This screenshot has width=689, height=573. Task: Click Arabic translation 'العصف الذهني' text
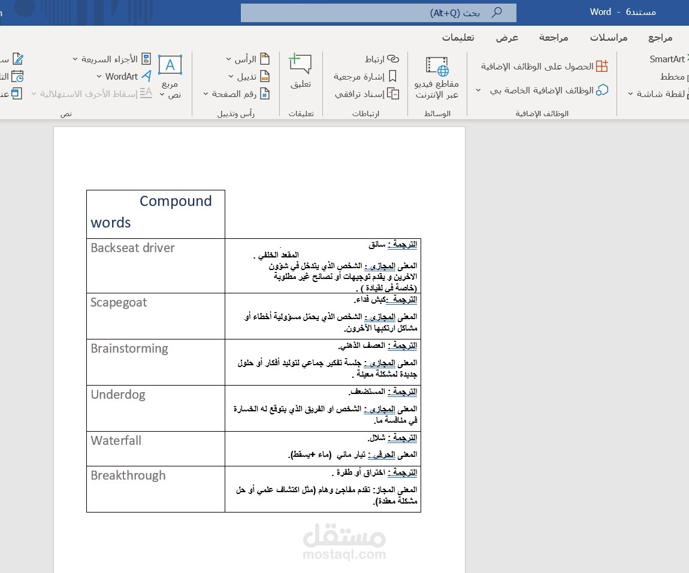[x=362, y=345]
